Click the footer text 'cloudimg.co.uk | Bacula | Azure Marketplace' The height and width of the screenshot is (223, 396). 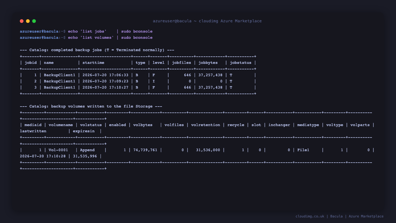(x=340, y=216)
